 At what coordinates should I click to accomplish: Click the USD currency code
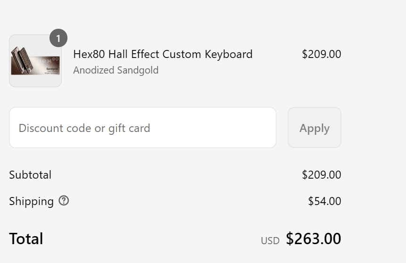tap(270, 240)
